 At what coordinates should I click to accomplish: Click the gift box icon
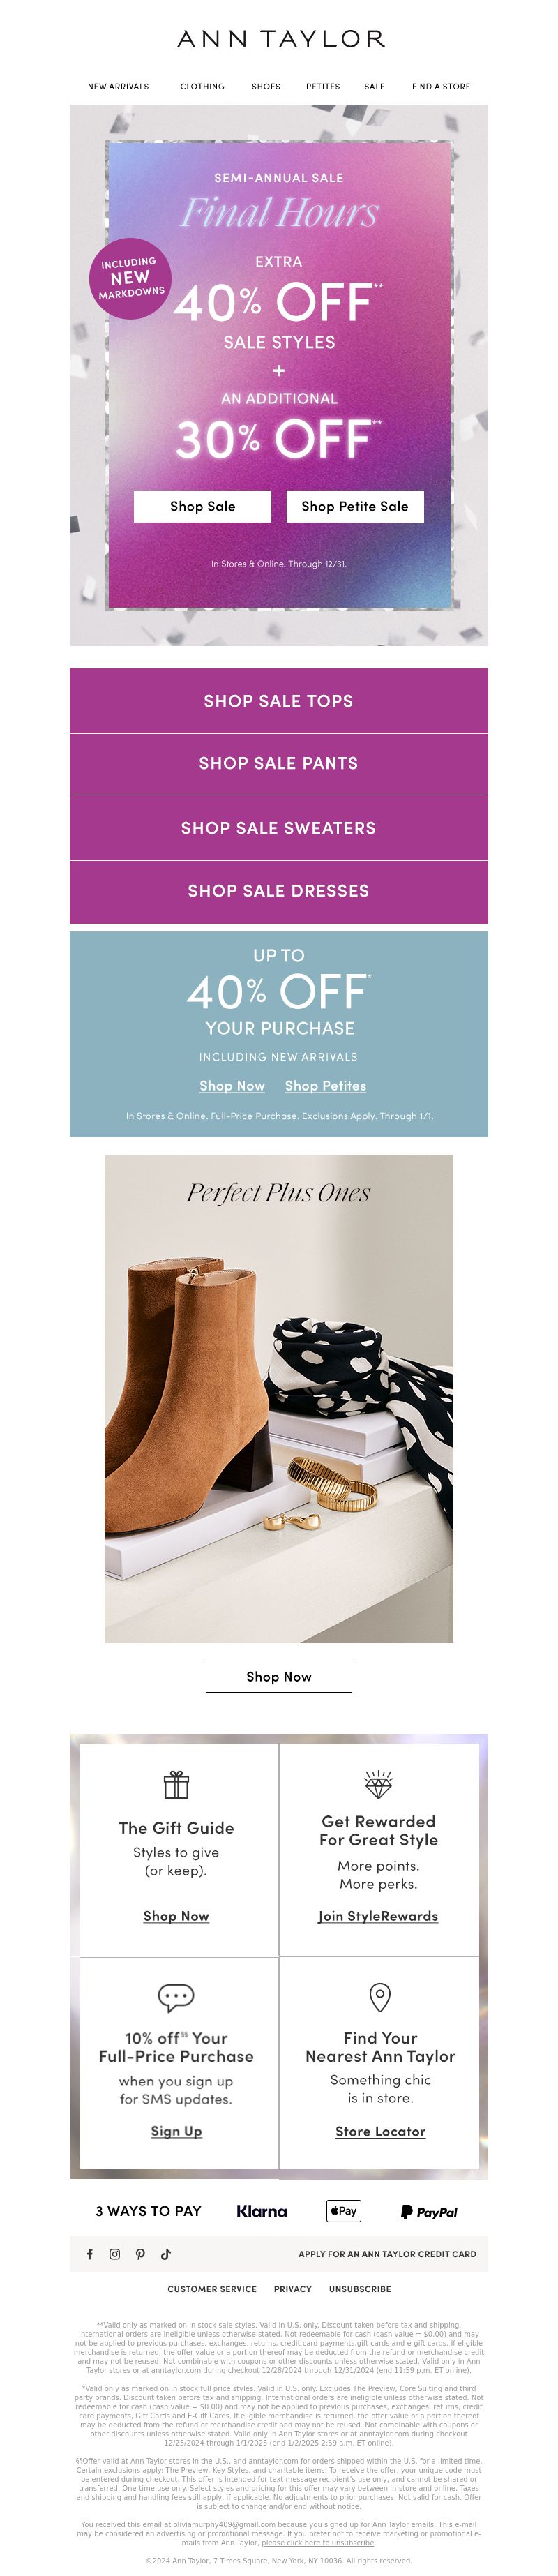pyautogui.click(x=176, y=1784)
